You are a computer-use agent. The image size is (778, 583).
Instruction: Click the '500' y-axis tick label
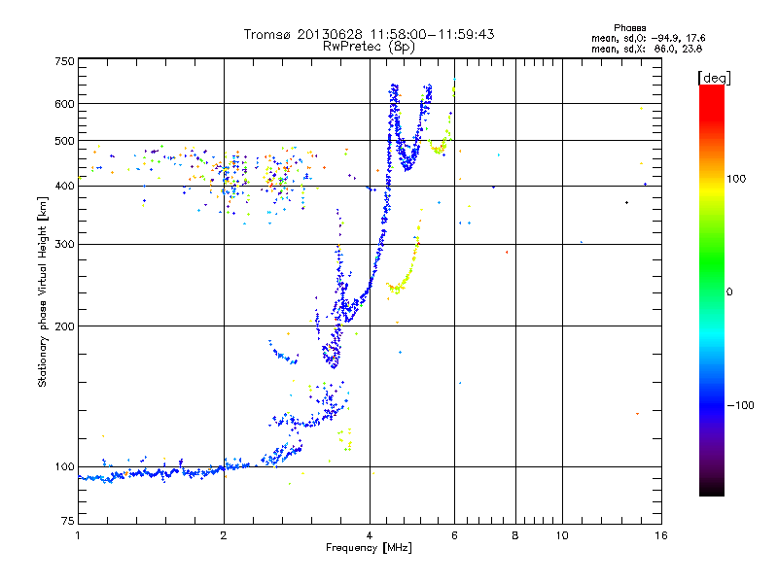click(x=64, y=141)
